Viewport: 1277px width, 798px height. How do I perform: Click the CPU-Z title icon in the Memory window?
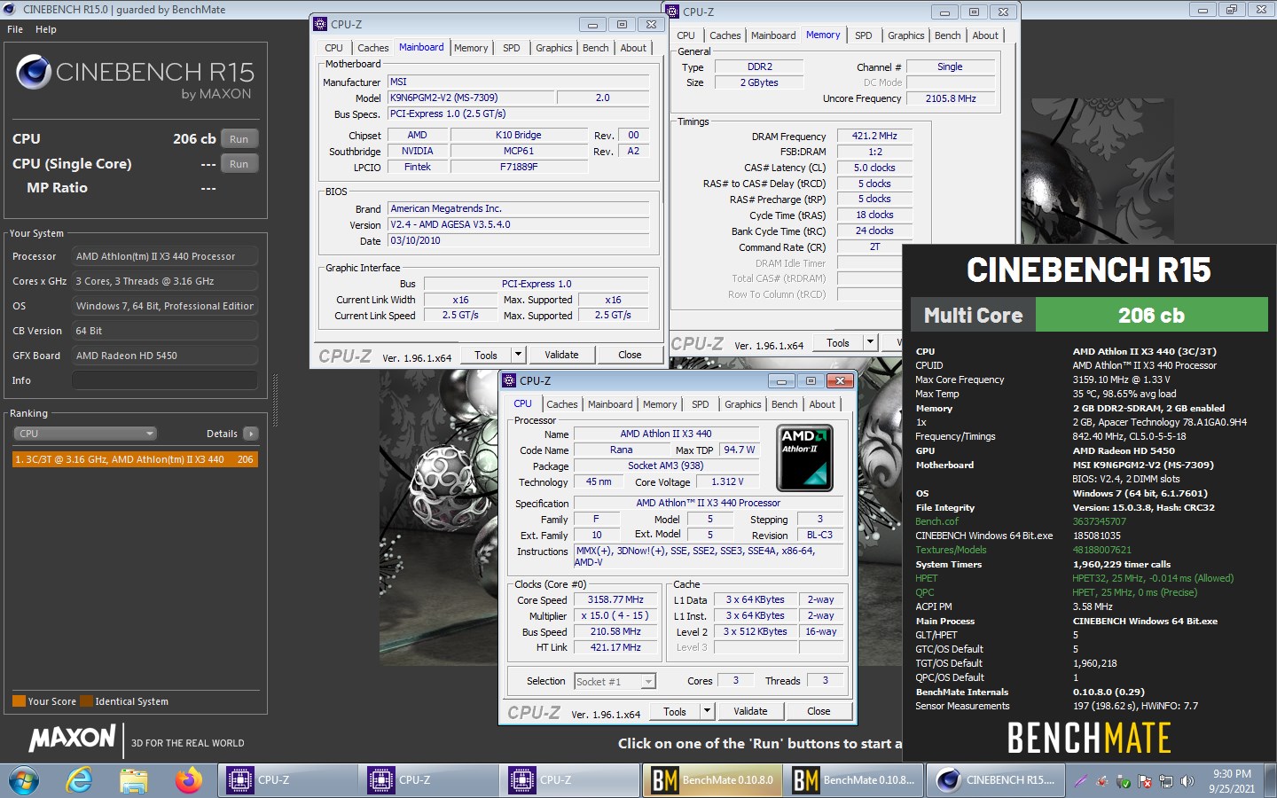(673, 12)
